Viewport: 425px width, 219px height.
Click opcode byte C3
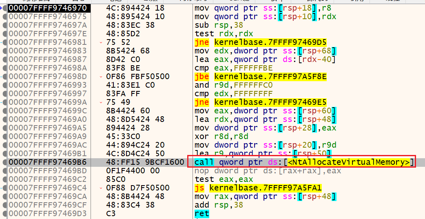111,214
